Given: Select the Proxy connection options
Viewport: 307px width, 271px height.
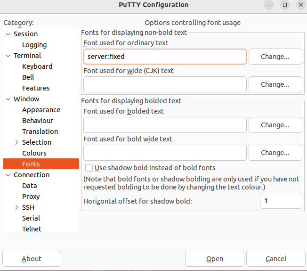Looking at the screenshot, I should pos(31,197).
